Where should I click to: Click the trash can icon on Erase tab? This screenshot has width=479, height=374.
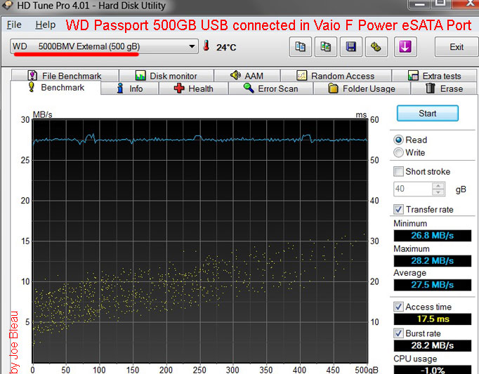pyautogui.click(x=430, y=88)
